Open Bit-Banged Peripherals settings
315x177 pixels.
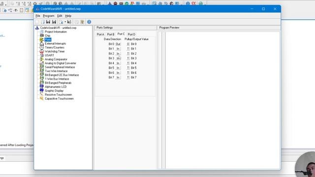pos(58,83)
